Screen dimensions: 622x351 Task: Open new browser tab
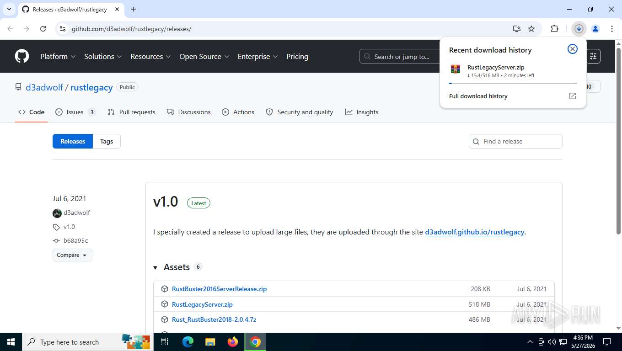(x=134, y=9)
